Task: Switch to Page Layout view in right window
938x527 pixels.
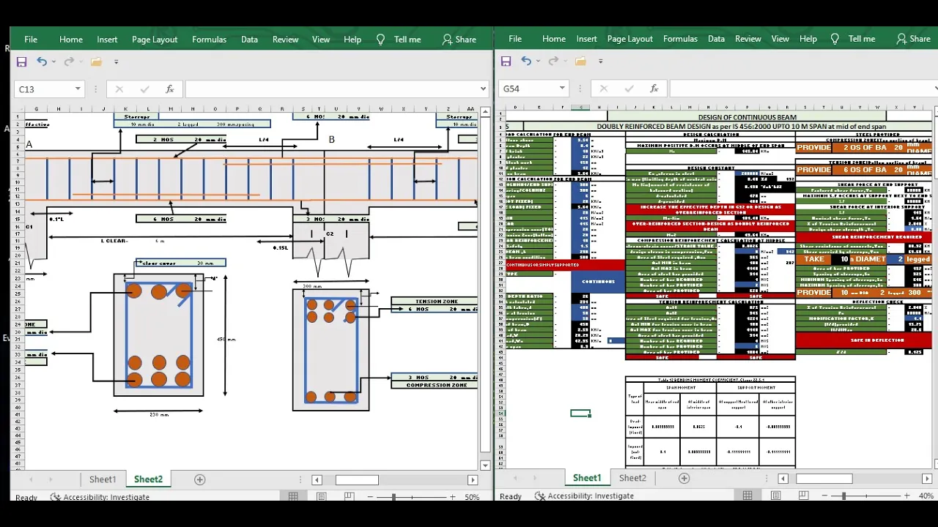Action: [775, 496]
